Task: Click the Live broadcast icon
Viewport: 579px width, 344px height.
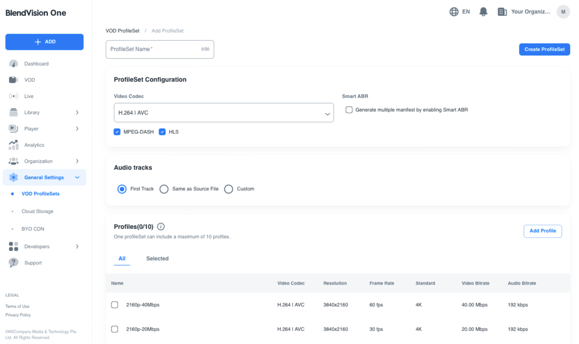Action: [13, 96]
